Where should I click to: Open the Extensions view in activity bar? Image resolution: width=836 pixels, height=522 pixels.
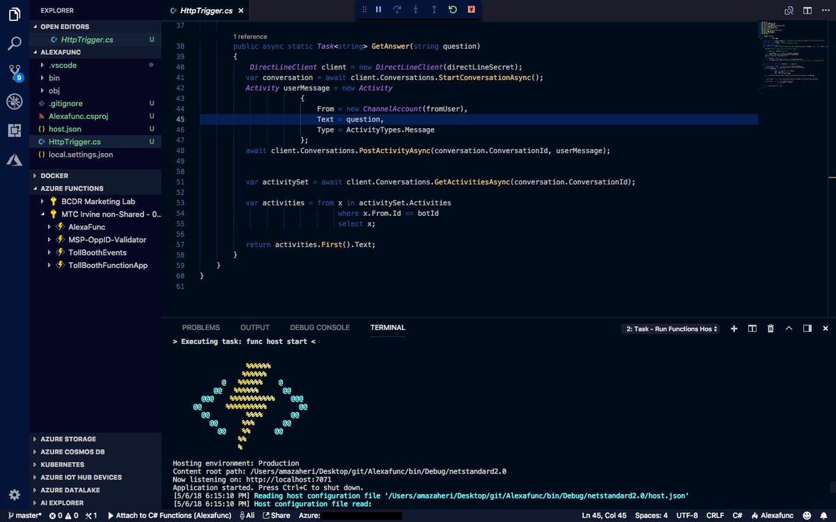[x=15, y=130]
